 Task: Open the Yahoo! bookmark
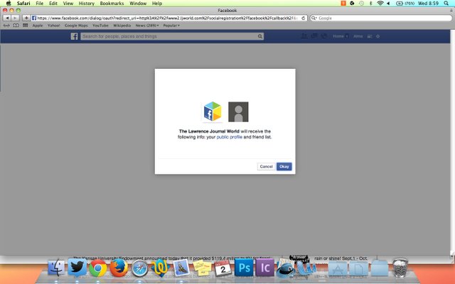click(x=54, y=26)
